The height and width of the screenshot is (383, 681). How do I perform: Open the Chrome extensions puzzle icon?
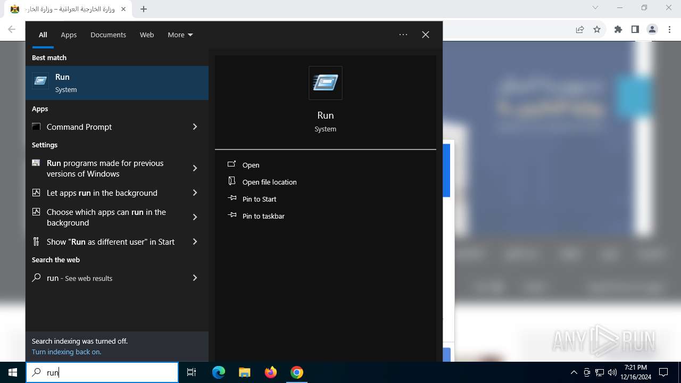[x=618, y=30]
